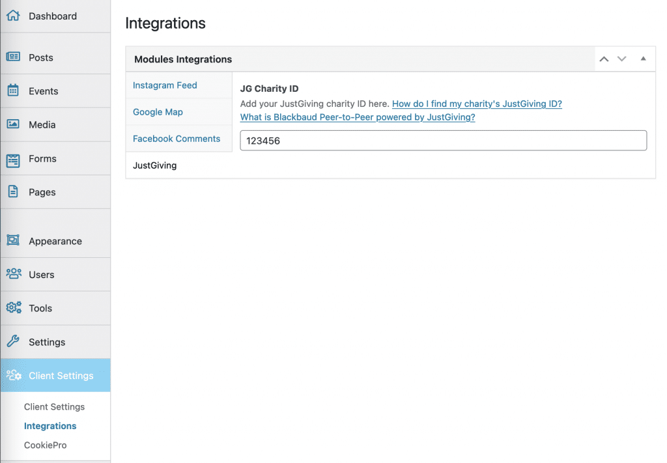Move Modules Integrations panel down
The width and height of the screenshot is (667, 463).
[621, 59]
